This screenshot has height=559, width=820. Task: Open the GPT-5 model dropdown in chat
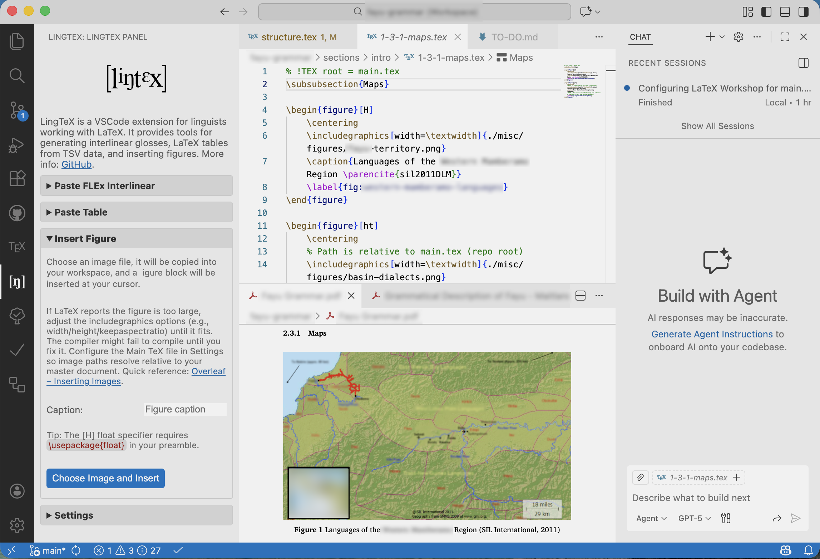[693, 518]
